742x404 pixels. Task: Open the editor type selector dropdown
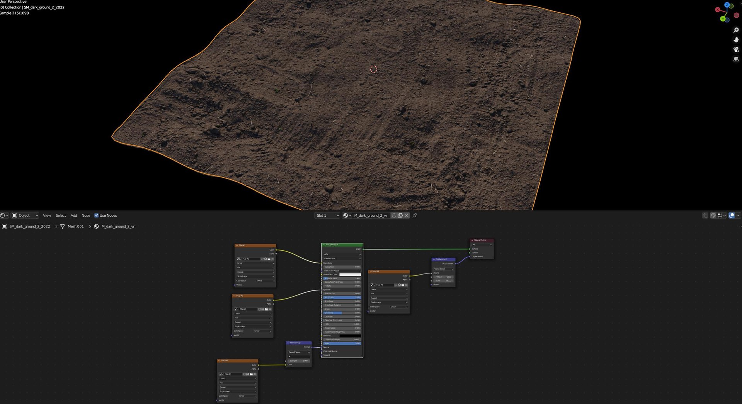pyautogui.click(x=4, y=216)
